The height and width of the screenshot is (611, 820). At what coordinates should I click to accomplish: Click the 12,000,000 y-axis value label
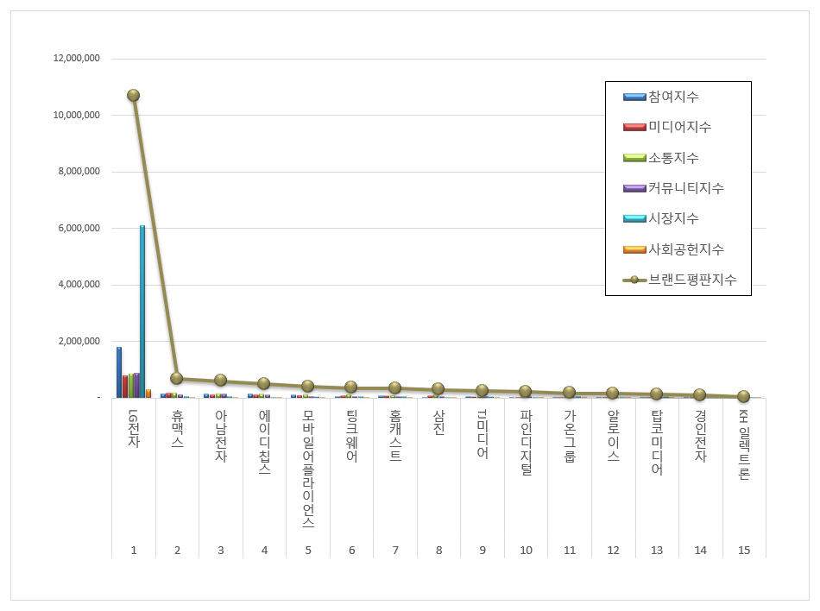77,59
